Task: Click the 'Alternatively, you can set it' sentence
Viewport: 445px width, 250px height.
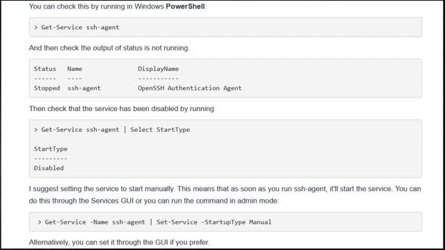Action: point(119,242)
